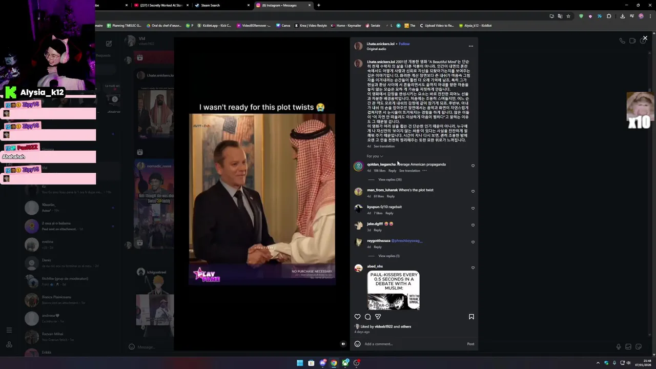Screen dimensions: 656x369
Task: Open Upload Video to Re... bookmark
Action: [x=437, y=26]
